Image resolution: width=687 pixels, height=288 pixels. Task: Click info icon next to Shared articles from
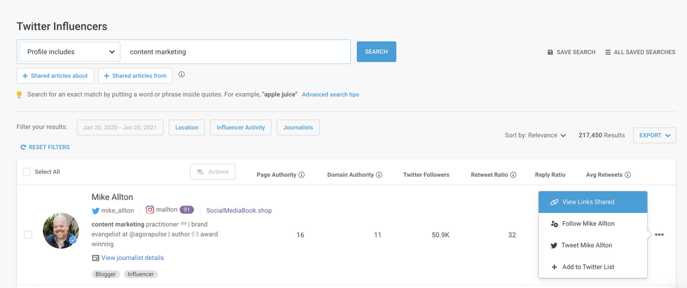pos(182,76)
